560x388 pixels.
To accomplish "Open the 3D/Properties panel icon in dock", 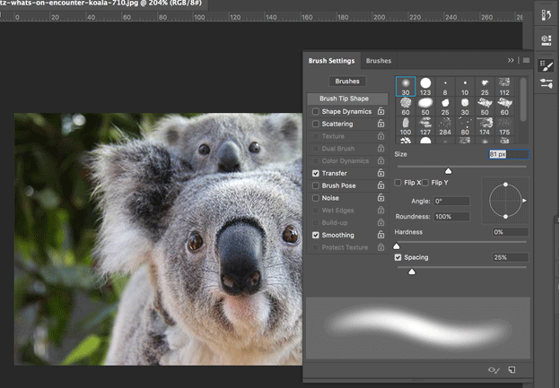I will point(546,39).
